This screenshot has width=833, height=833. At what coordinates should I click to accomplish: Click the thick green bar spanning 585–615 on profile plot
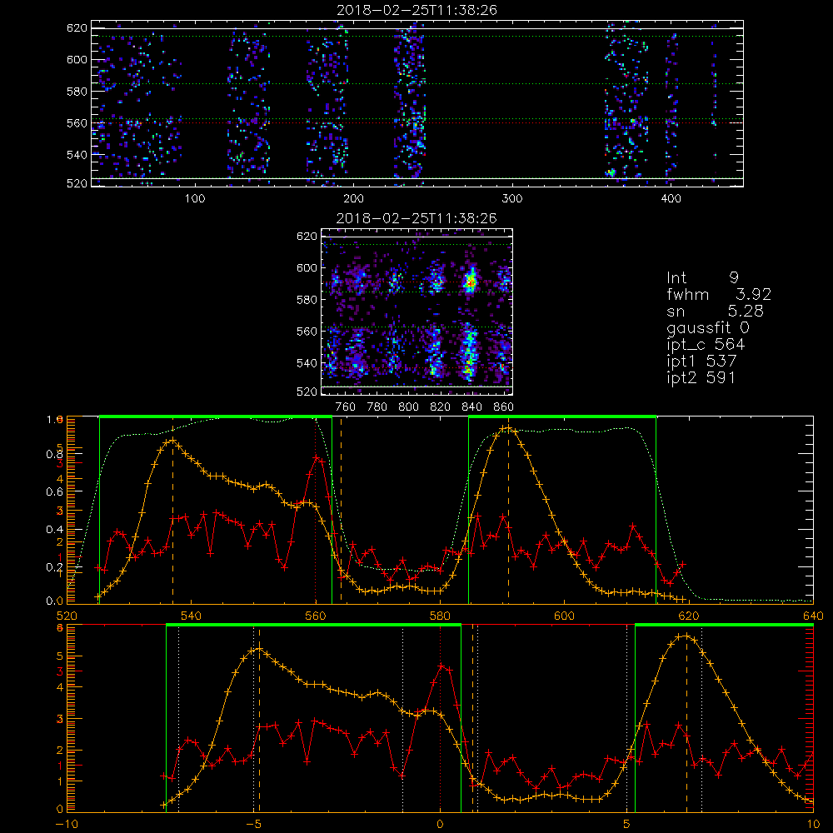coord(562,416)
